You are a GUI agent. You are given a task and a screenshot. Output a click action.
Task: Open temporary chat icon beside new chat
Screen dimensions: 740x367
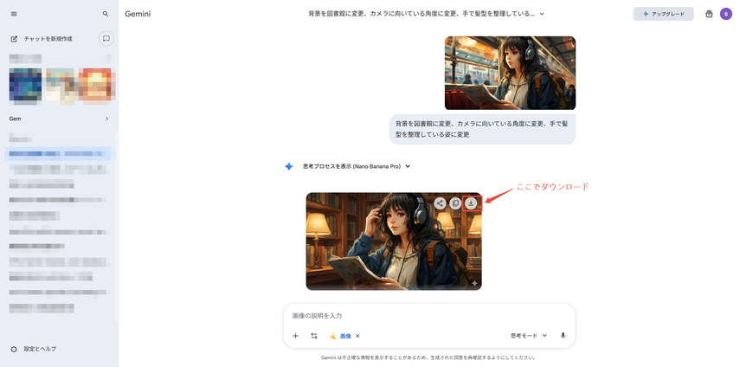[106, 38]
